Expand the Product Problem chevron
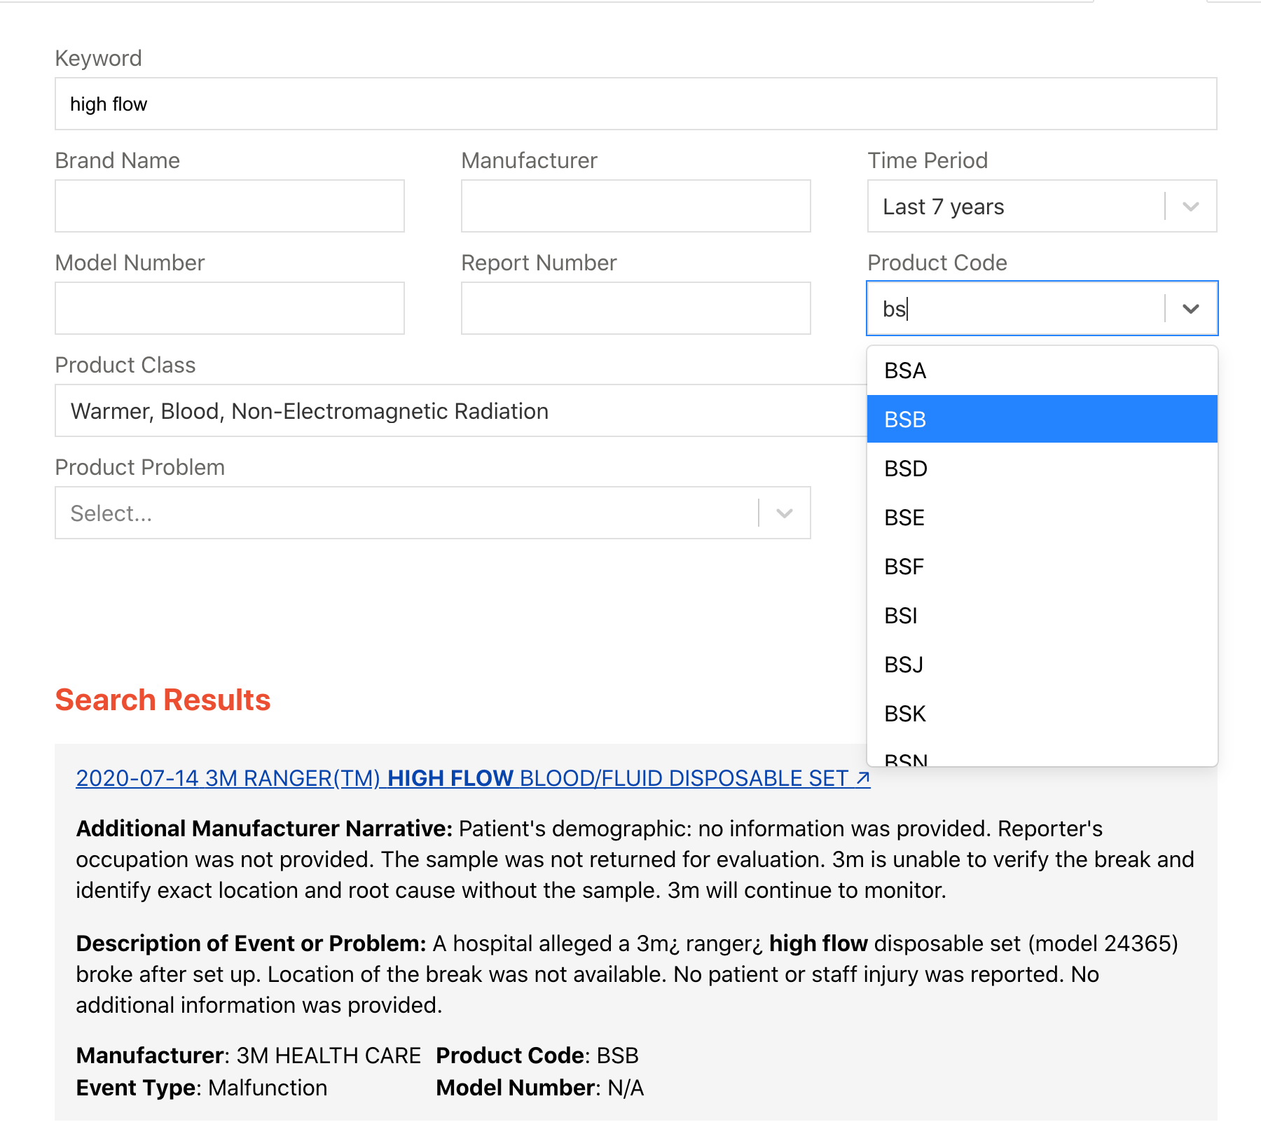This screenshot has width=1261, height=1122. [x=785, y=513]
